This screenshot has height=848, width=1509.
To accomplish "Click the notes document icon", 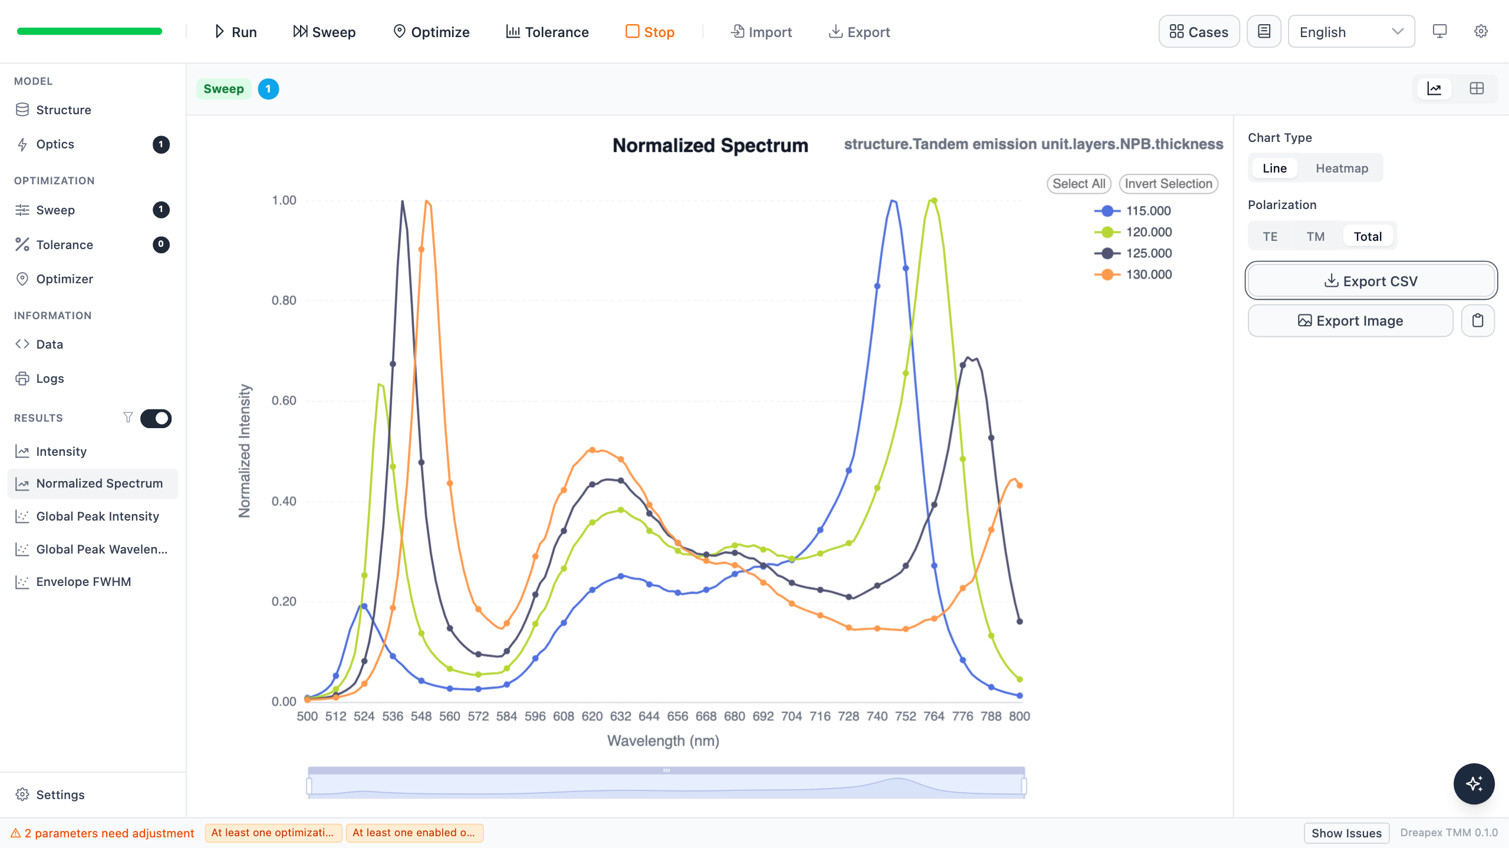I will (1264, 32).
